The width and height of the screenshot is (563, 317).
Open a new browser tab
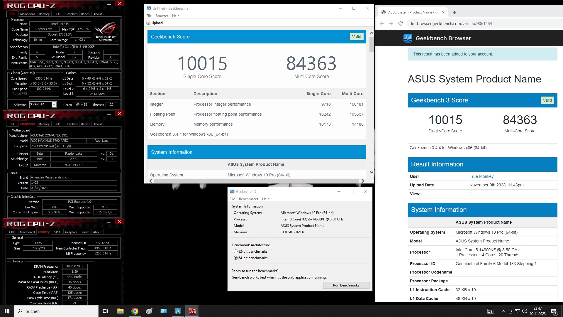pos(455,12)
